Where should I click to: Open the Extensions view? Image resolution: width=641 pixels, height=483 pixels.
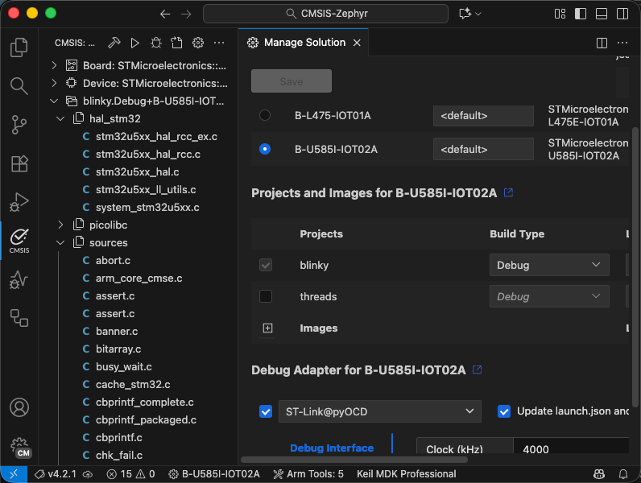[19, 163]
